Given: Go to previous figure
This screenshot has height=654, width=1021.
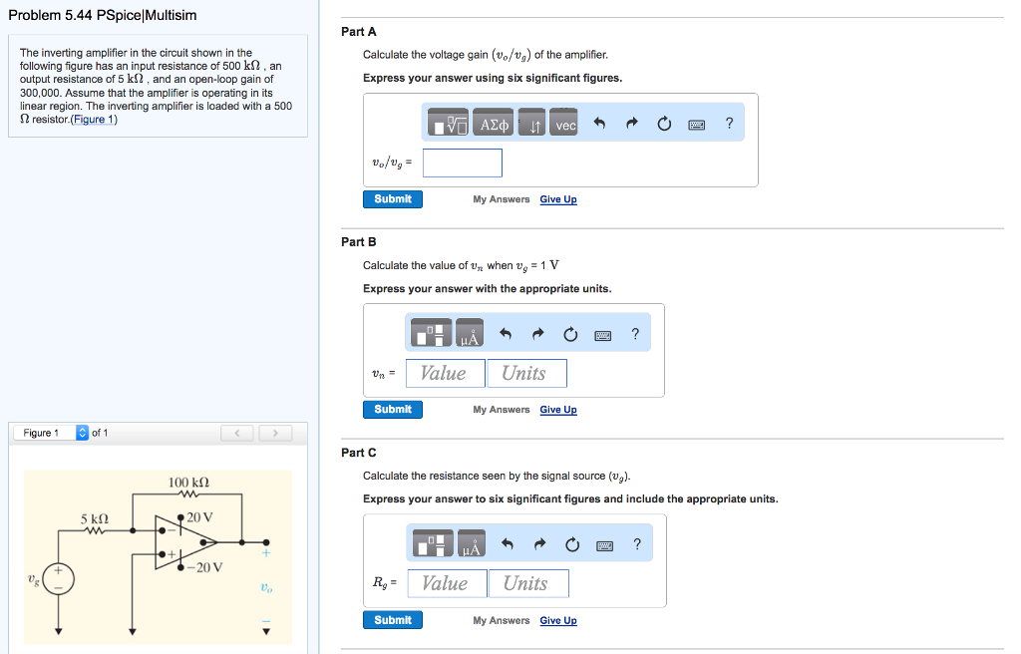Looking at the screenshot, I should pyautogui.click(x=237, y=433).
